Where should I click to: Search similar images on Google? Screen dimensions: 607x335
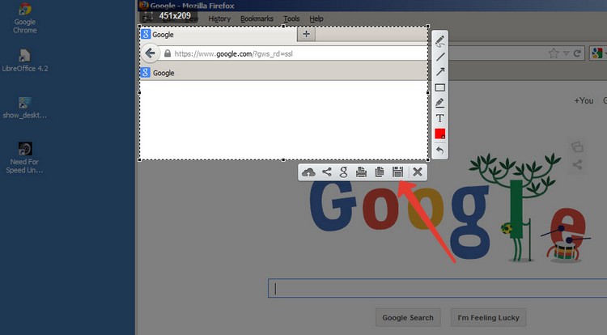[344, 172]
